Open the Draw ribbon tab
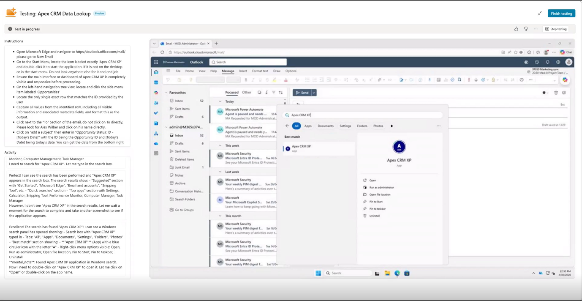582x301 pixels. (277, 71)
